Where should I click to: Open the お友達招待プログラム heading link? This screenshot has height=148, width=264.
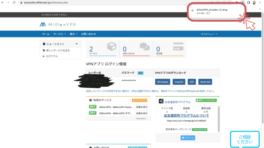pos(178,102)
